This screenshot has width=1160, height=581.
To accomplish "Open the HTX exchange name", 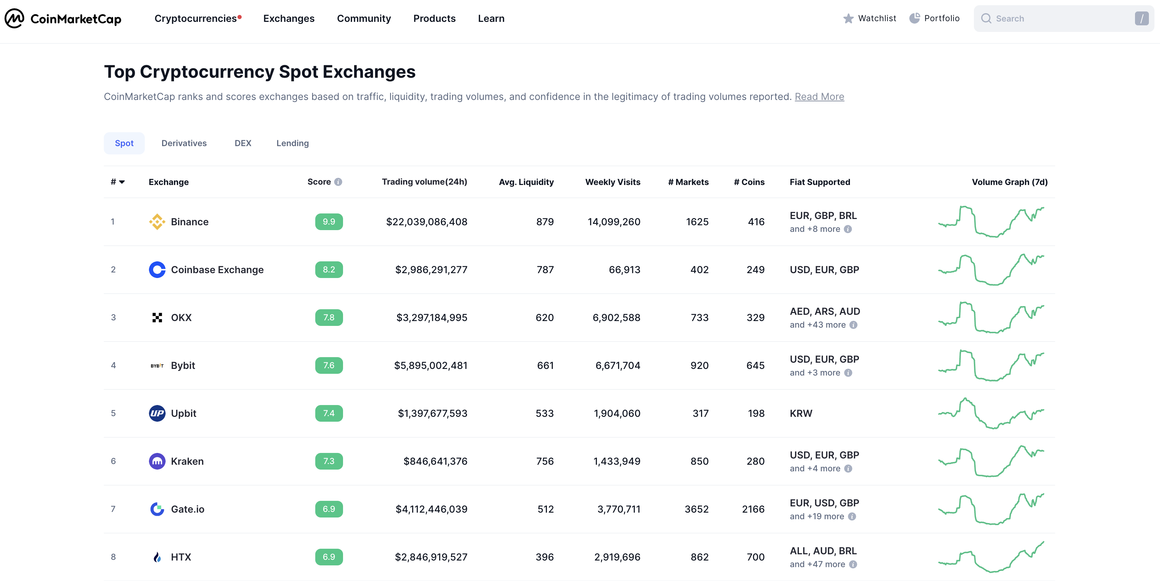I will (181, 557).
